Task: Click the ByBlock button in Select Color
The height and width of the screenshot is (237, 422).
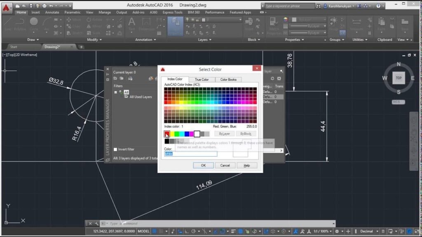Action: coord(246,134)
